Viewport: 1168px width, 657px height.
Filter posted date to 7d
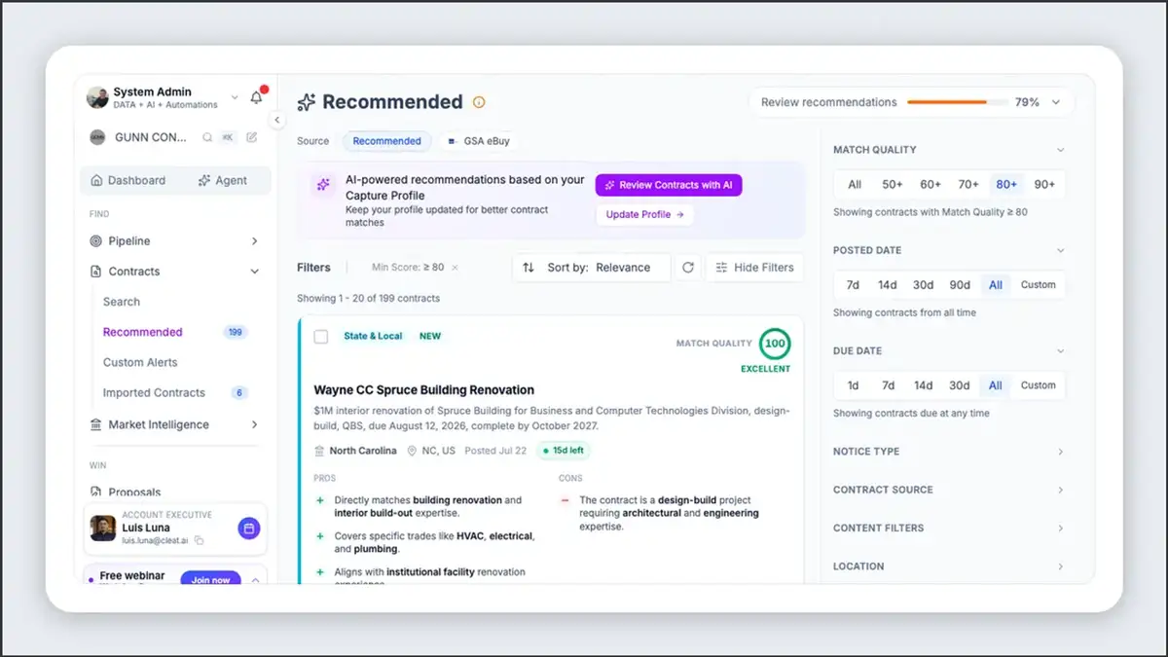(x=853, y=285)
